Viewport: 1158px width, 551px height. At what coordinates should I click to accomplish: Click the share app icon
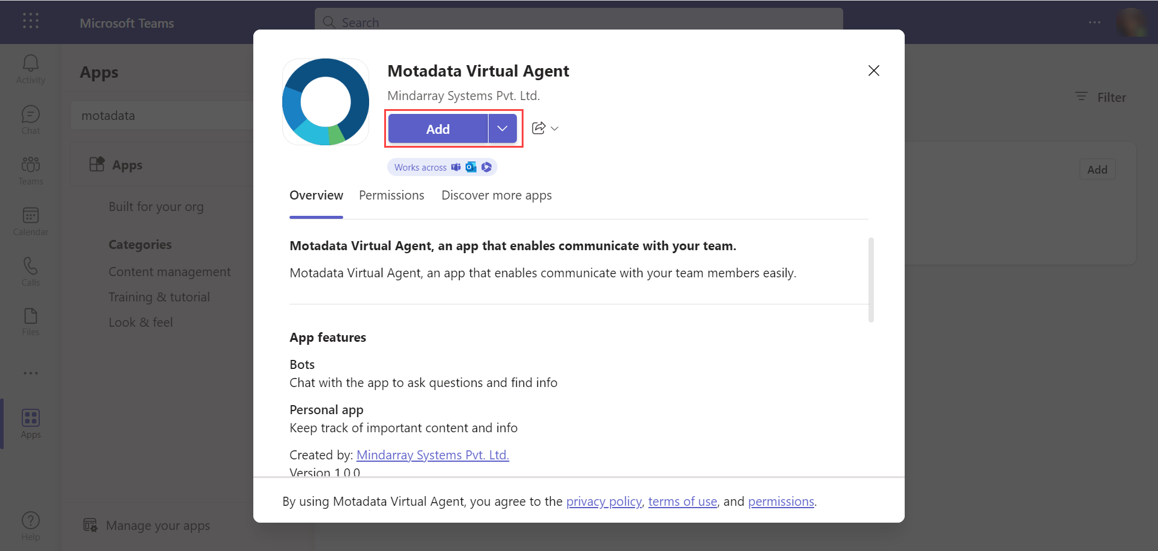[x=539, y=128]
